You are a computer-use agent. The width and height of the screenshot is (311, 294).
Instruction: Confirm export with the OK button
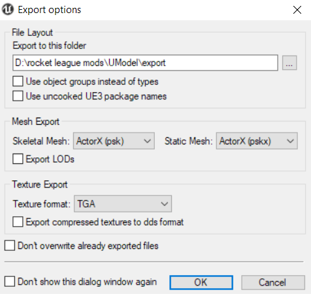click(x=201, y=282)
